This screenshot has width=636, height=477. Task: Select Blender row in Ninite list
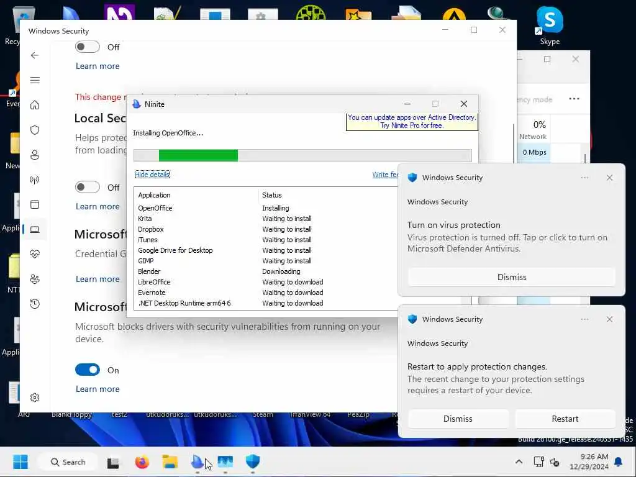pyautogui.click(x=266, y=271)
